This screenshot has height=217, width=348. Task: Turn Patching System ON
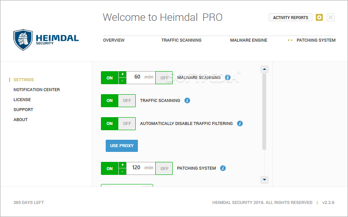pos(110,168)
